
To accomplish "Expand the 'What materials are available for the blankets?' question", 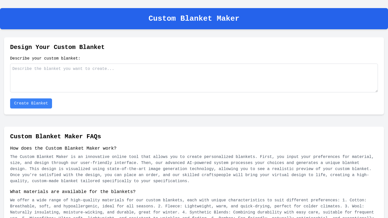I will (x=73, y=192).
